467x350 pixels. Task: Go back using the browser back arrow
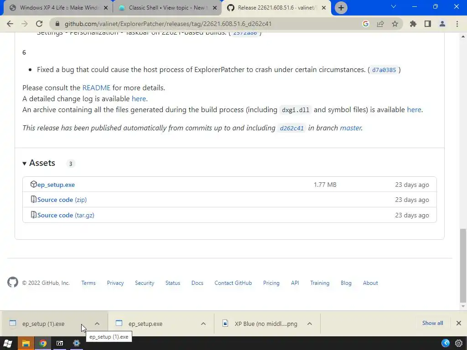coord(10,24)
